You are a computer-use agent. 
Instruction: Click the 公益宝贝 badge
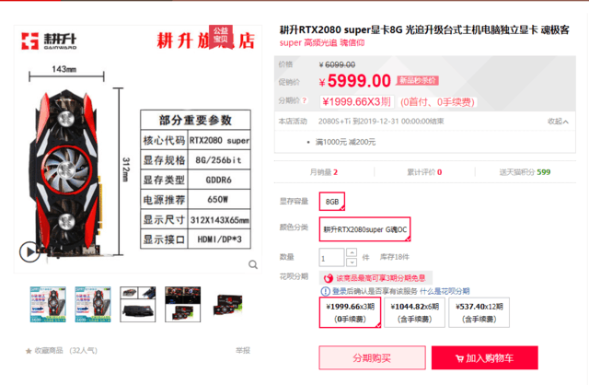[221, 35]
